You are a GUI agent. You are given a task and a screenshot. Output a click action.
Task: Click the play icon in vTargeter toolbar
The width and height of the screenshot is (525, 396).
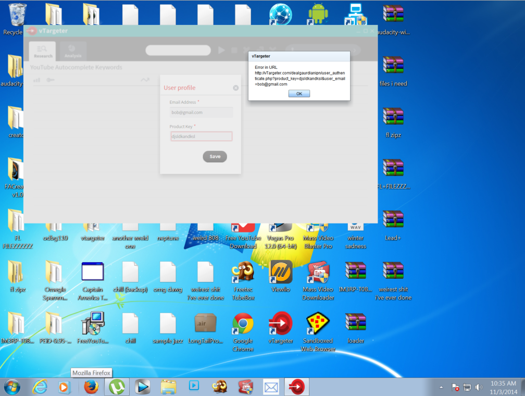click(x=221, y=50)
